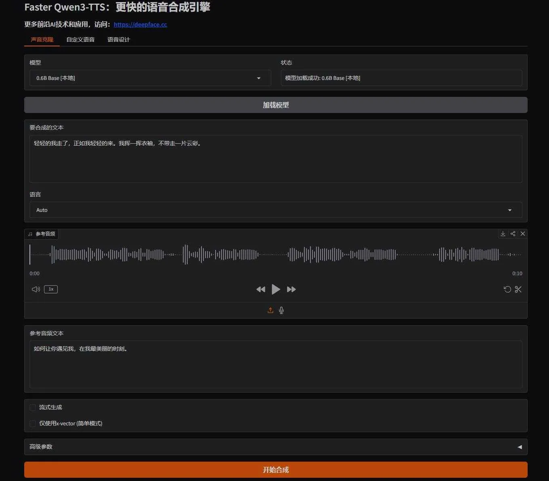Trim the audio with the scissors tool
The image size is (549, 481).
click(x=519, y=289)
